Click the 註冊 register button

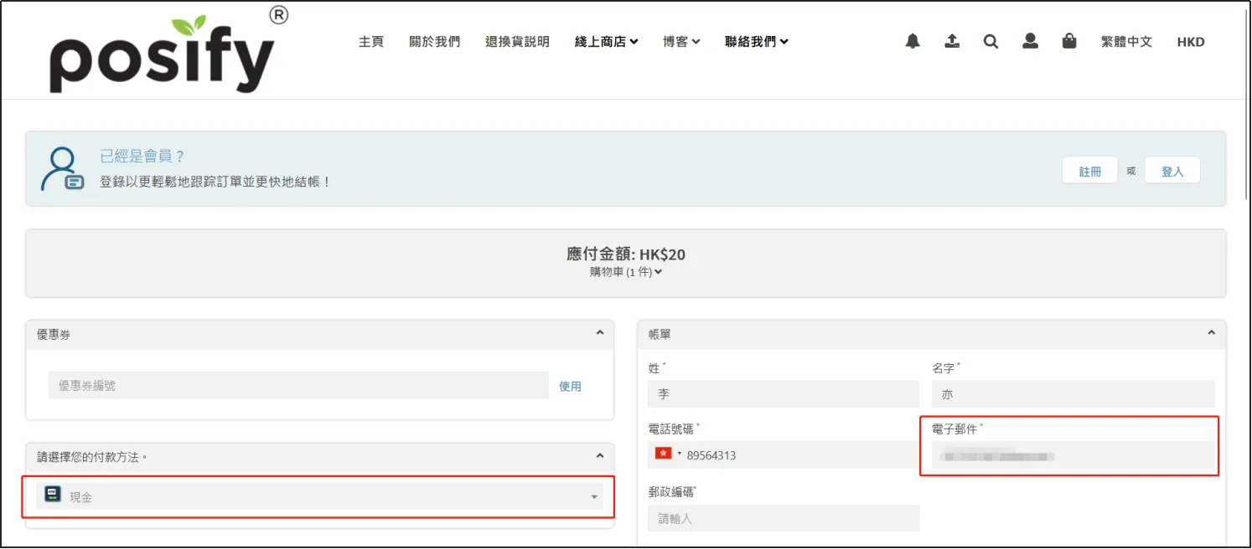pyautogui.click(x=1089, y=171)
